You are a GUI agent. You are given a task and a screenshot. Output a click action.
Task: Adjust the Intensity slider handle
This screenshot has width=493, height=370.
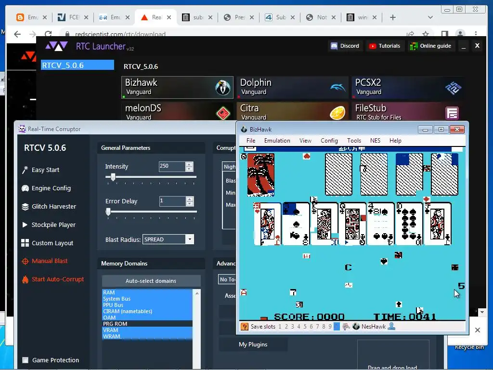(x=113, y=177)
